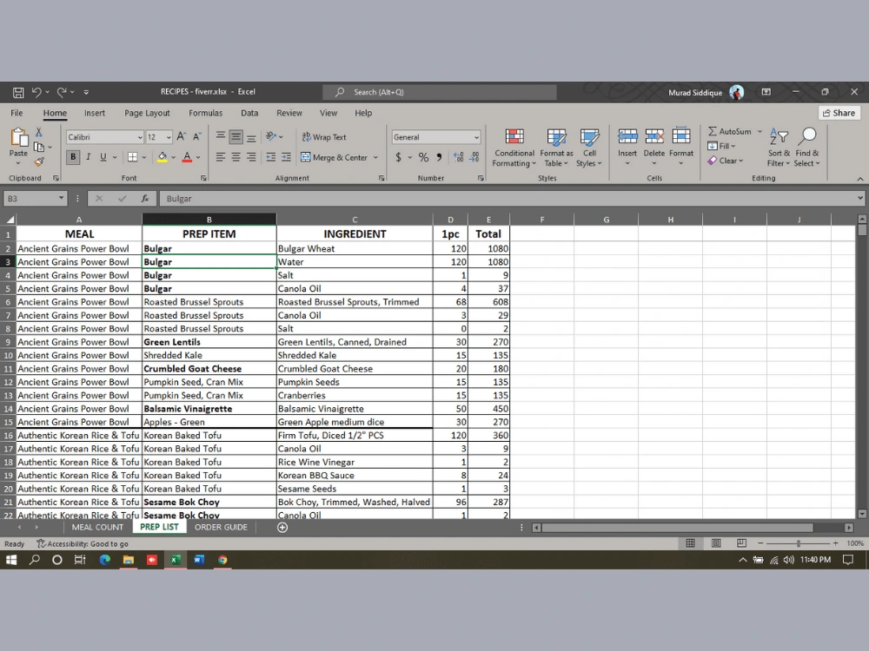Decrease font size with the small A icon
The image size is (869, 651).
[x=196, y=136]
